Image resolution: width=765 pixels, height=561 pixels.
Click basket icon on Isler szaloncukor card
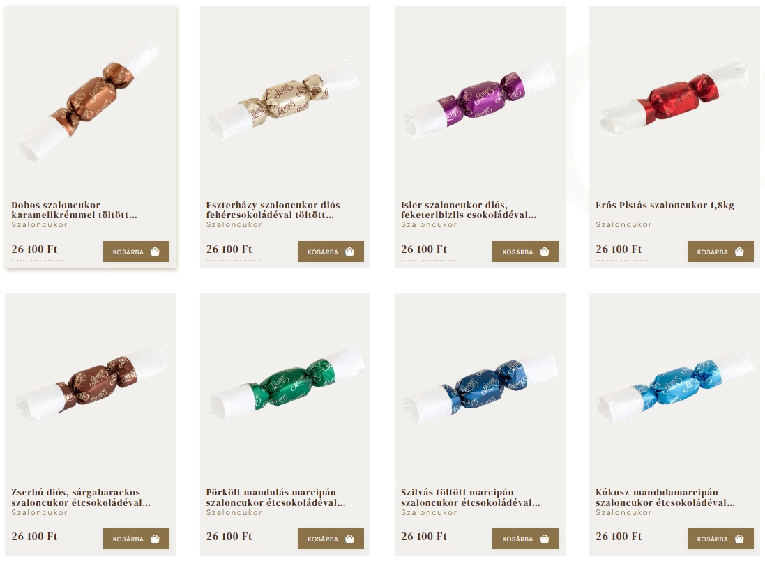point(545,252)
